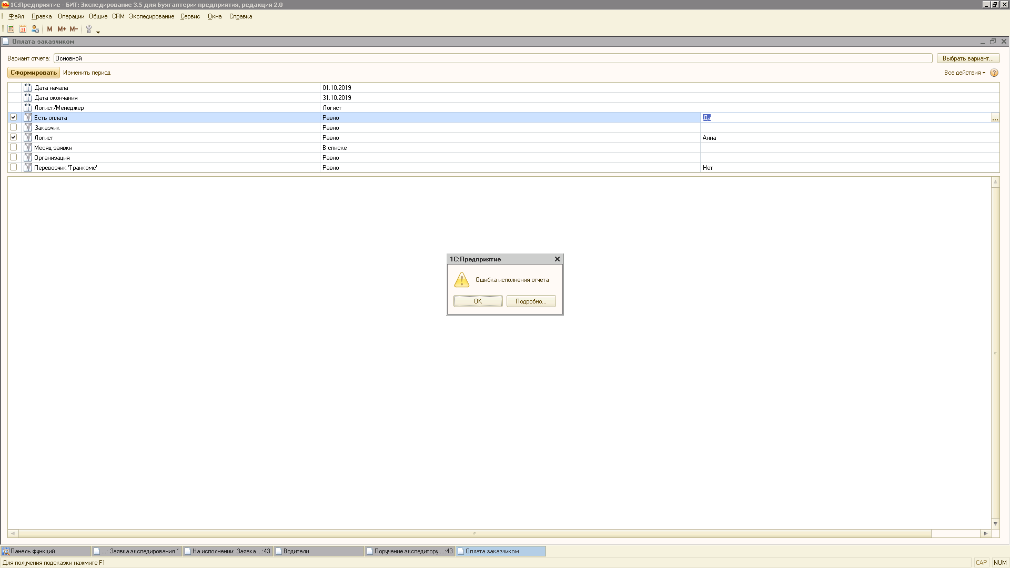Open the Экспедирование menu

click(x=151, y=16)
